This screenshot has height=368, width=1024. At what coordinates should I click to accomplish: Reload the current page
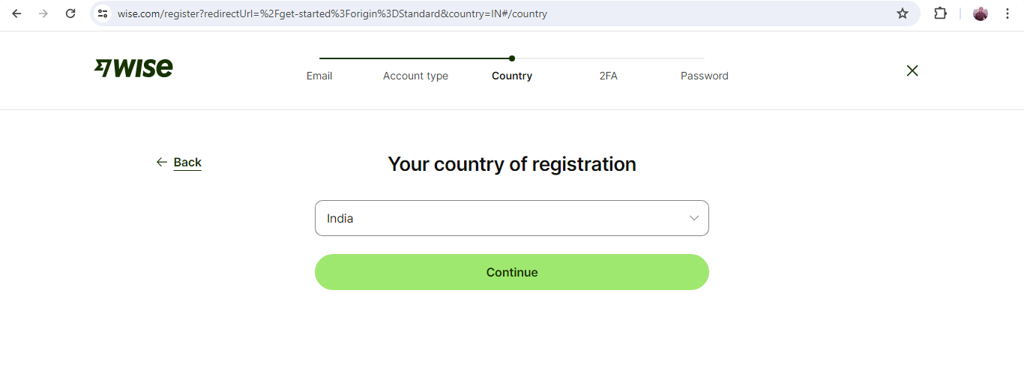click(x=70, y=13)
